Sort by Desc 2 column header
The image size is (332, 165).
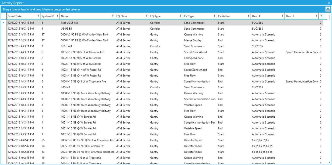290,16
